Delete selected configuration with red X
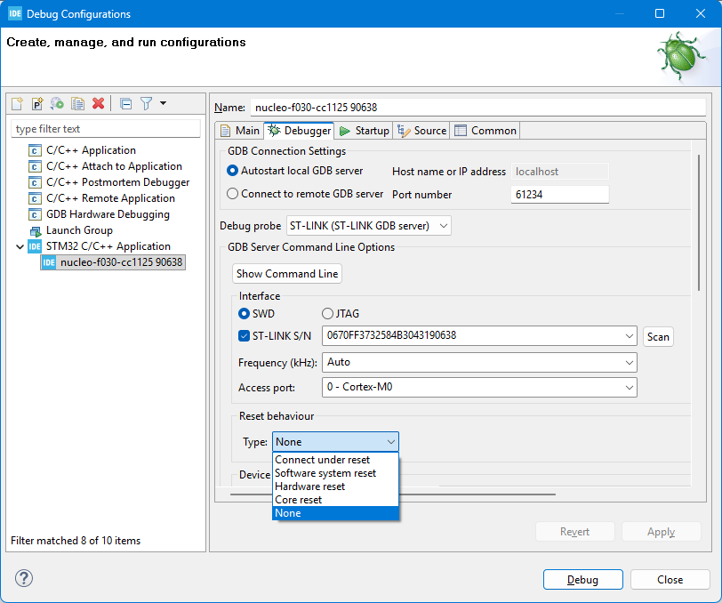The width and height of the screenshot is (722, 603). 99,104
